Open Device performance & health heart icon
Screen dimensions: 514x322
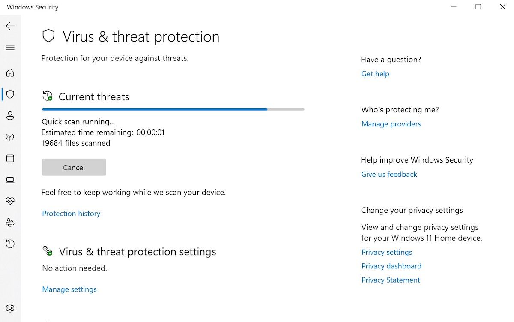coord(10,201)
